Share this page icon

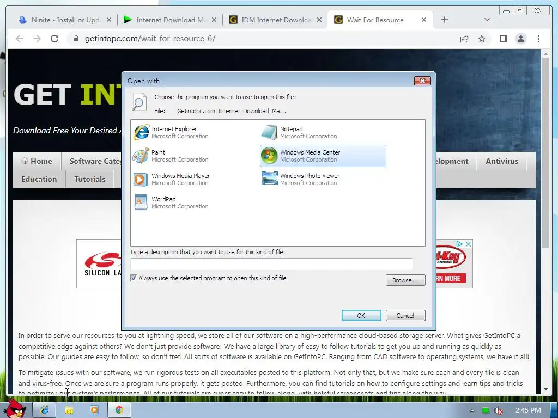click(x=464, y=39)
